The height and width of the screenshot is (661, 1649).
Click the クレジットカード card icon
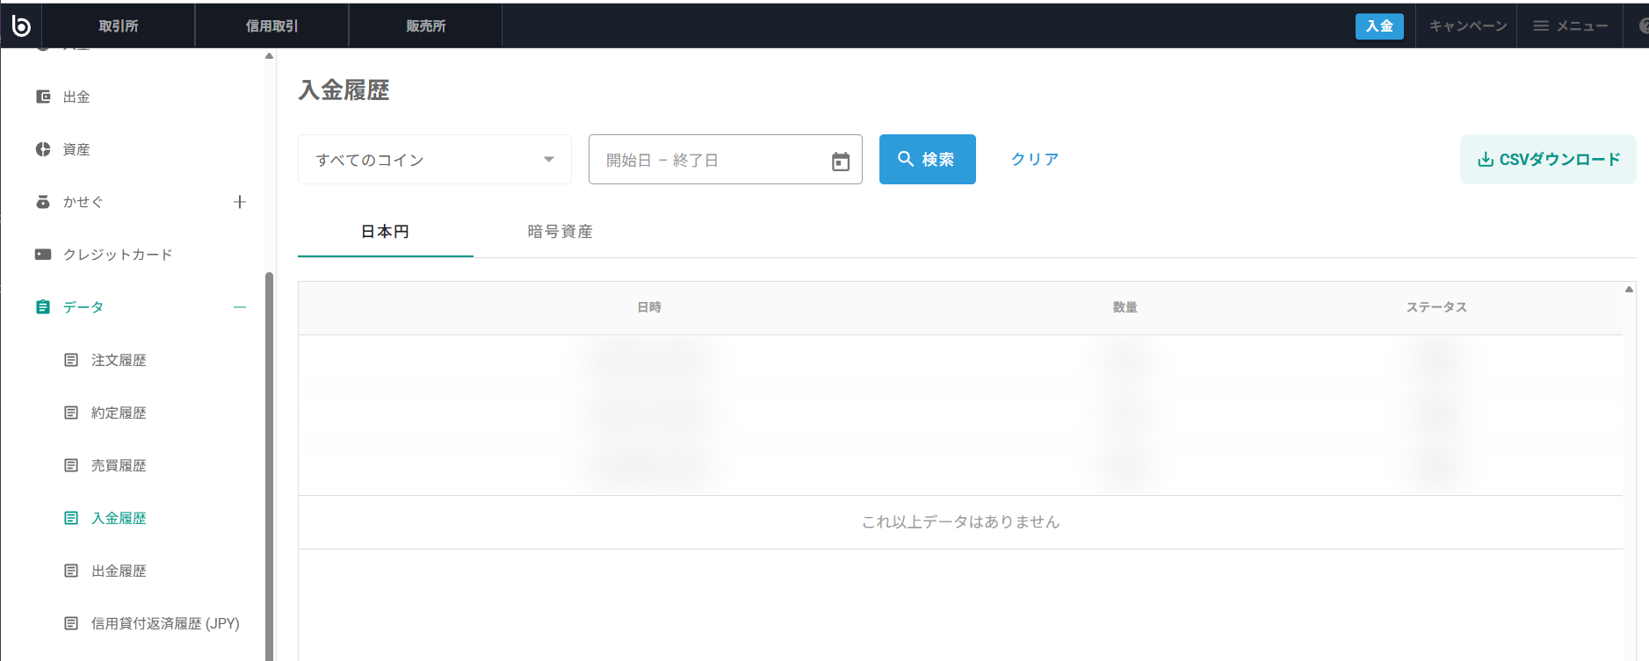(x=43, y=255)
